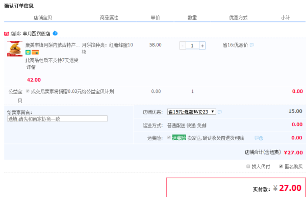Click the 成交后卖家将捐赠0.02元 donation text

click(72, 91)
